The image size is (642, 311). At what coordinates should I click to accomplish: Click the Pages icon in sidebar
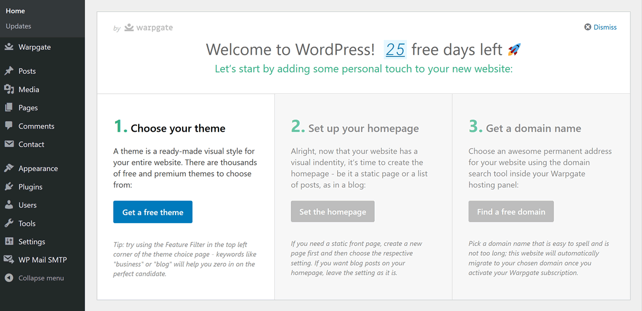click(9, 108)
